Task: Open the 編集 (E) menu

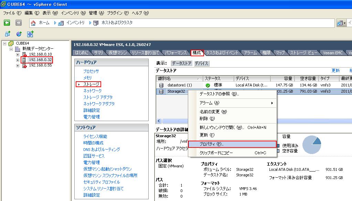Action: 32,13
